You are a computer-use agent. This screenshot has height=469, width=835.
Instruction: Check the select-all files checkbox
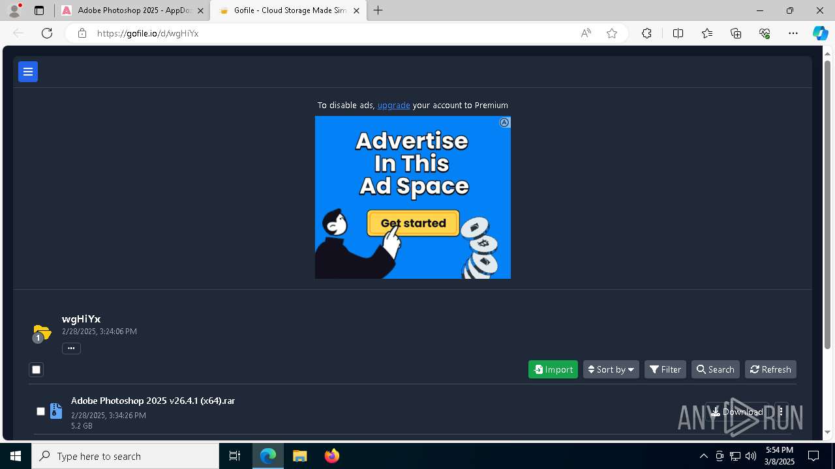coord(37,370)
